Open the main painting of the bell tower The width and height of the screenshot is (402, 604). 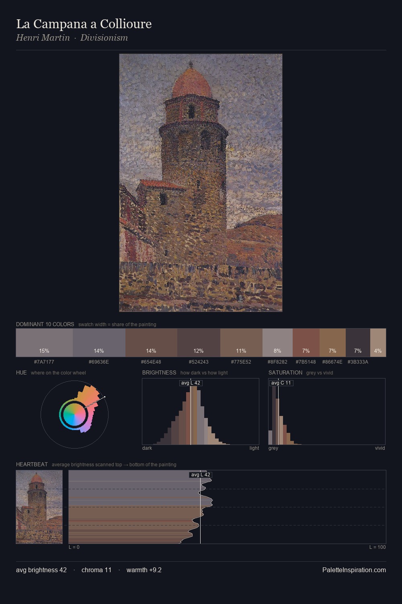[201, 183]
